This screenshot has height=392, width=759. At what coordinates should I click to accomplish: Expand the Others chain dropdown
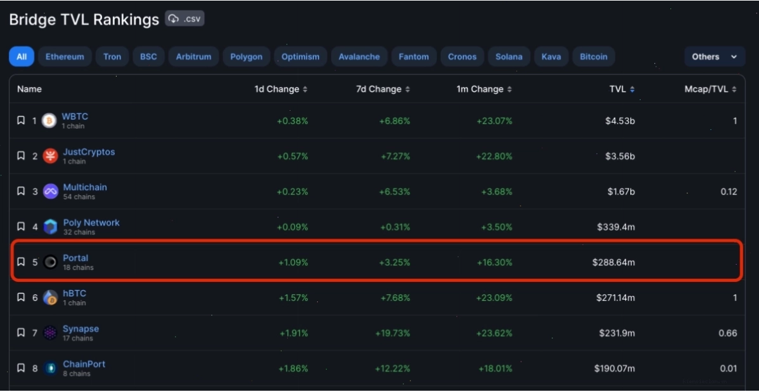(715, 56)
